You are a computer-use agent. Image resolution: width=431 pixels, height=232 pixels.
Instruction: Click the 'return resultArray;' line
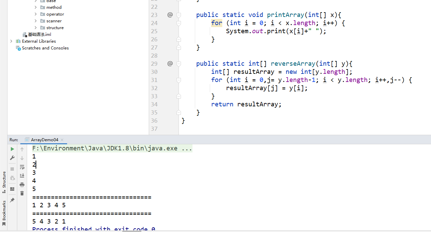coord(246,104)
